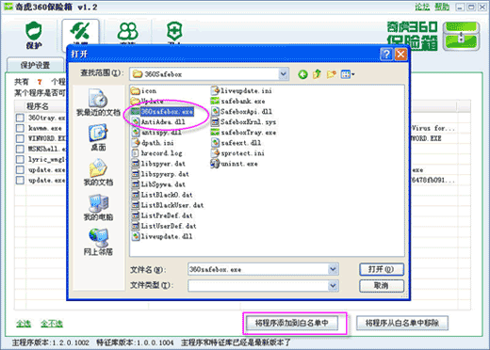
Task: Click the 全不选 deselect all link
Action: click(52, 324)
